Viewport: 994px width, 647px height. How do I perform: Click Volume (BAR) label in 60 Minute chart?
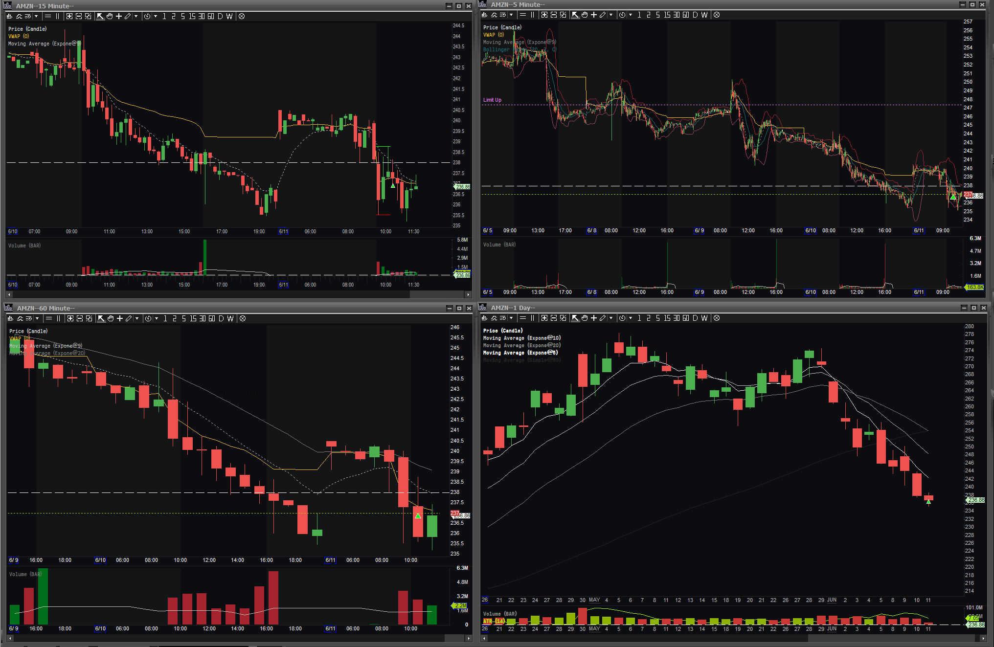pyautogui.click(x=25, y=574)
